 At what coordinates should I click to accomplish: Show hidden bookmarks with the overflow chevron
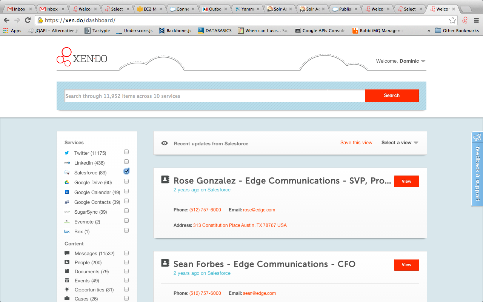429,31
